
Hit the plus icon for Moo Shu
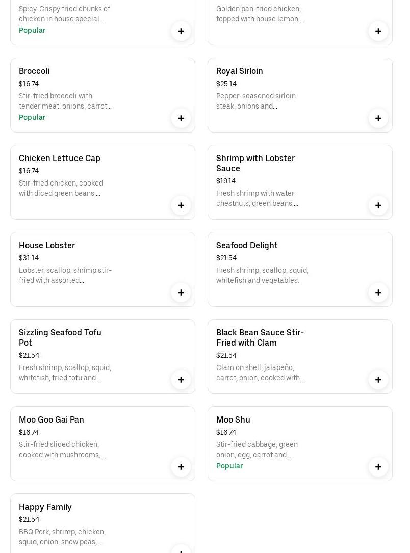point(378,467)
